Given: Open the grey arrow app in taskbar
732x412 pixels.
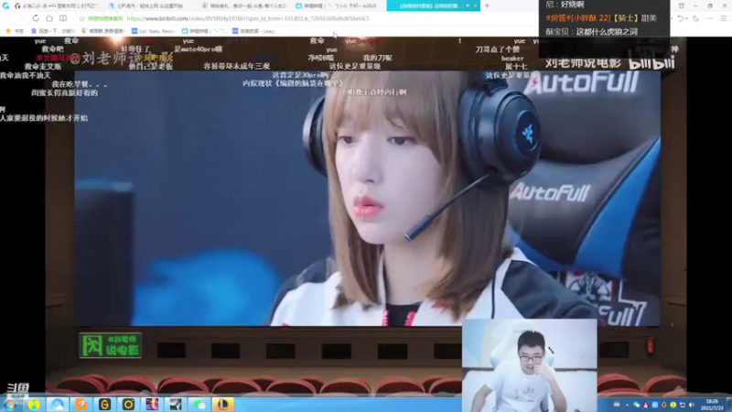Looking at the screenshot, I should 176,404.
